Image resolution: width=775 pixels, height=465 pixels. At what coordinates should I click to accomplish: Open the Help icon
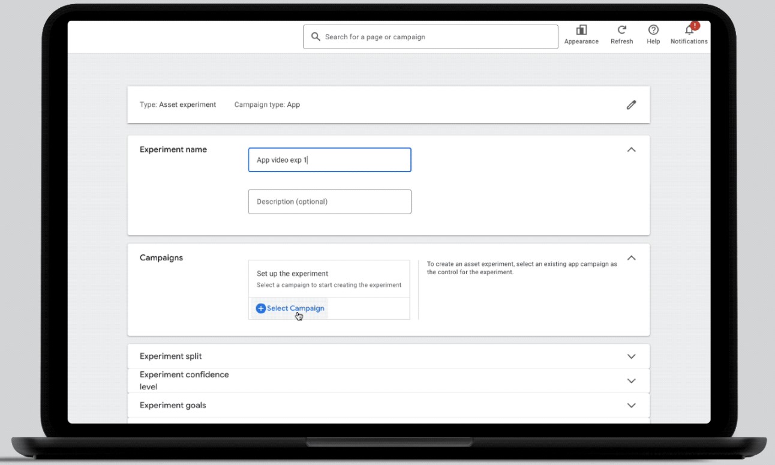(653, 30)
